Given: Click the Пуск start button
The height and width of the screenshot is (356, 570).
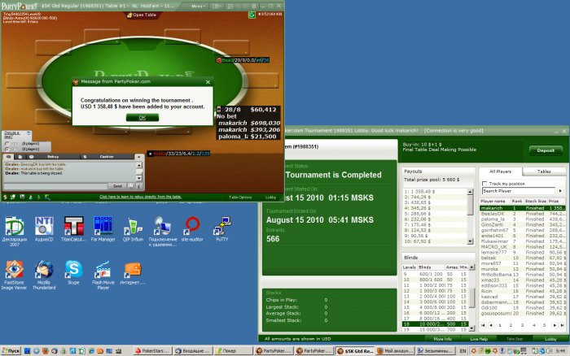Looking at the screenshot, I should pos(11,351).
